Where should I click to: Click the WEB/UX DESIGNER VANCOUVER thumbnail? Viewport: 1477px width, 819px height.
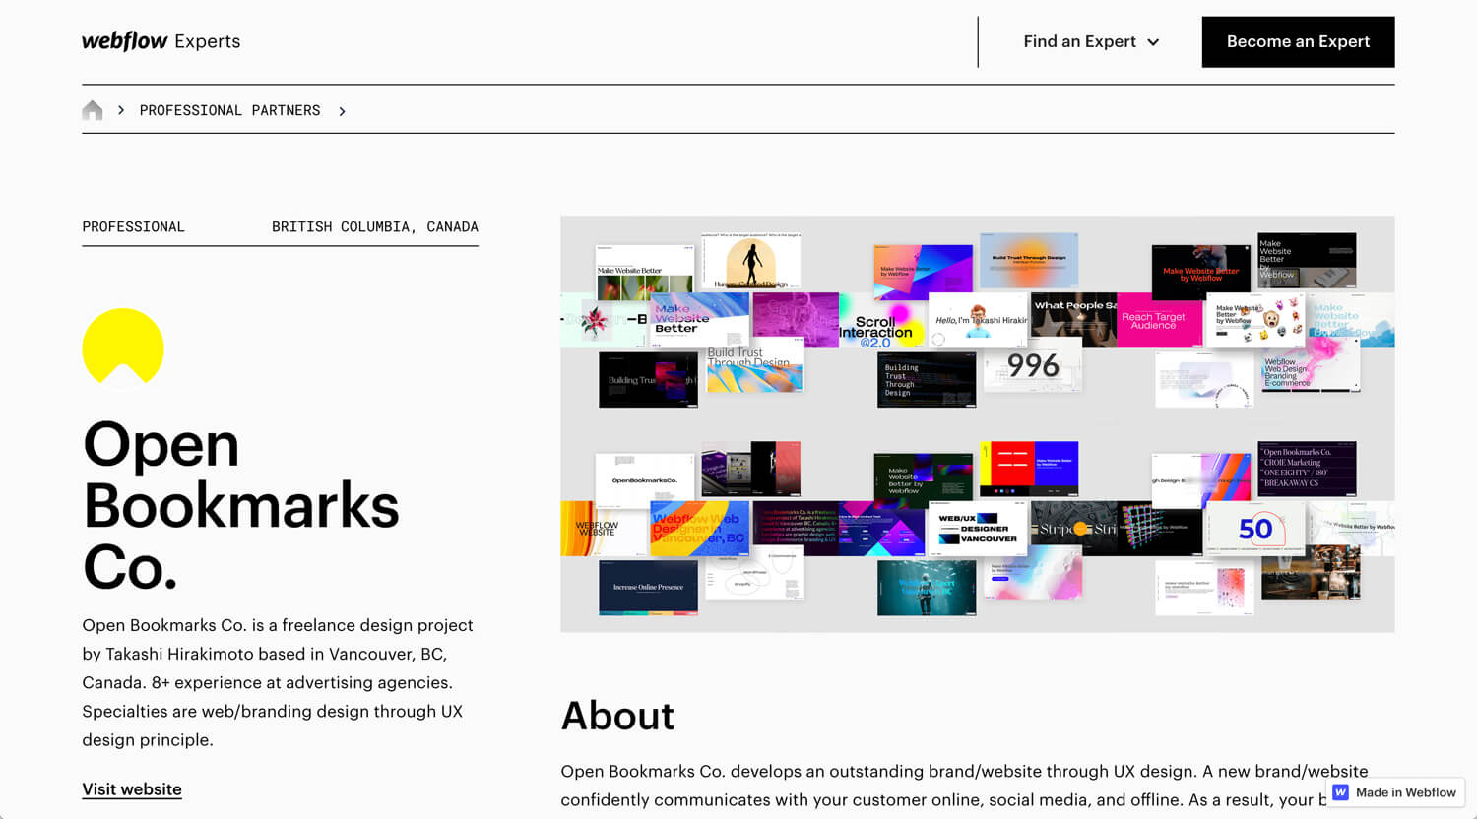pyautogui.click(x=978, y=529)
